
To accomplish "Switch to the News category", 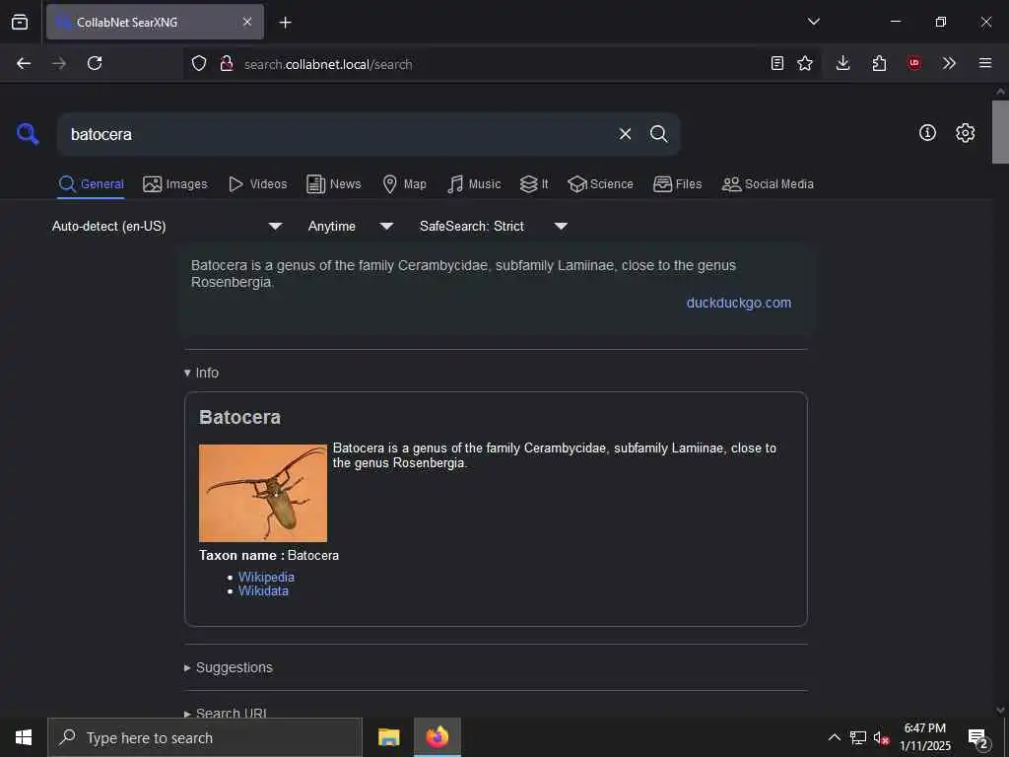I will tap(333, 184).
